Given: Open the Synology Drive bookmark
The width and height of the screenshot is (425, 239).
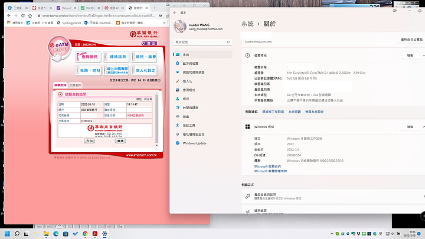Looking at the screenshot, I should tap(69, 23).
